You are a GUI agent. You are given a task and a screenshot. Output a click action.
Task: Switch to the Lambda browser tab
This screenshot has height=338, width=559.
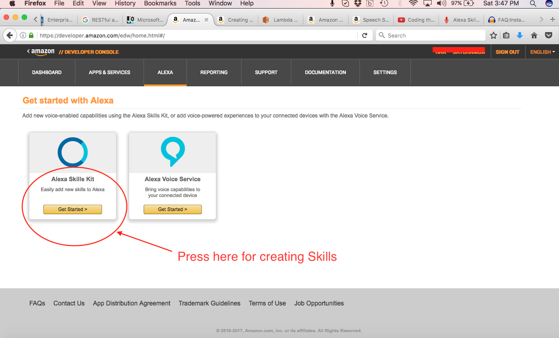(280, 19)
